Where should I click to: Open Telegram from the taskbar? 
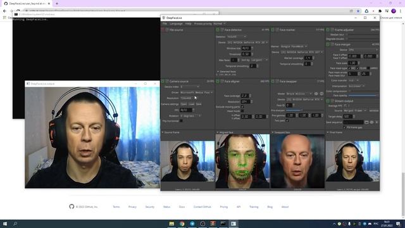pos(192,224)
